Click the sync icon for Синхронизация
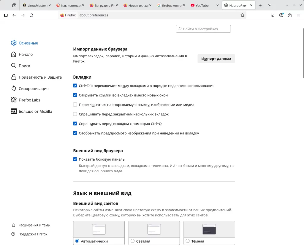 click(x=14, y=88)
